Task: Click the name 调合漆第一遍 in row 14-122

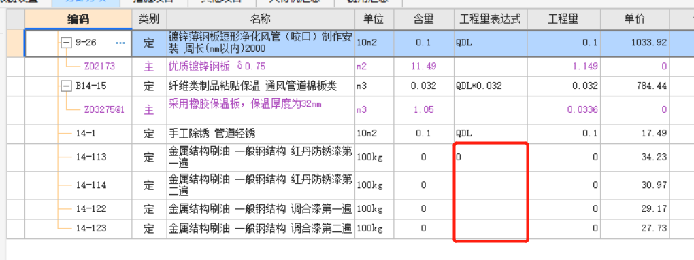Action: 321,209
